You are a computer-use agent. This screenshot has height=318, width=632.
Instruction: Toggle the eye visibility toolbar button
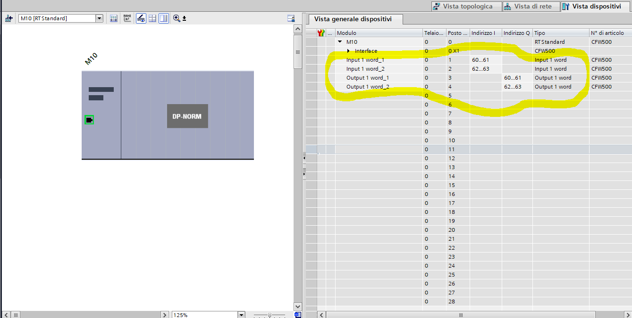pos(141,18)
